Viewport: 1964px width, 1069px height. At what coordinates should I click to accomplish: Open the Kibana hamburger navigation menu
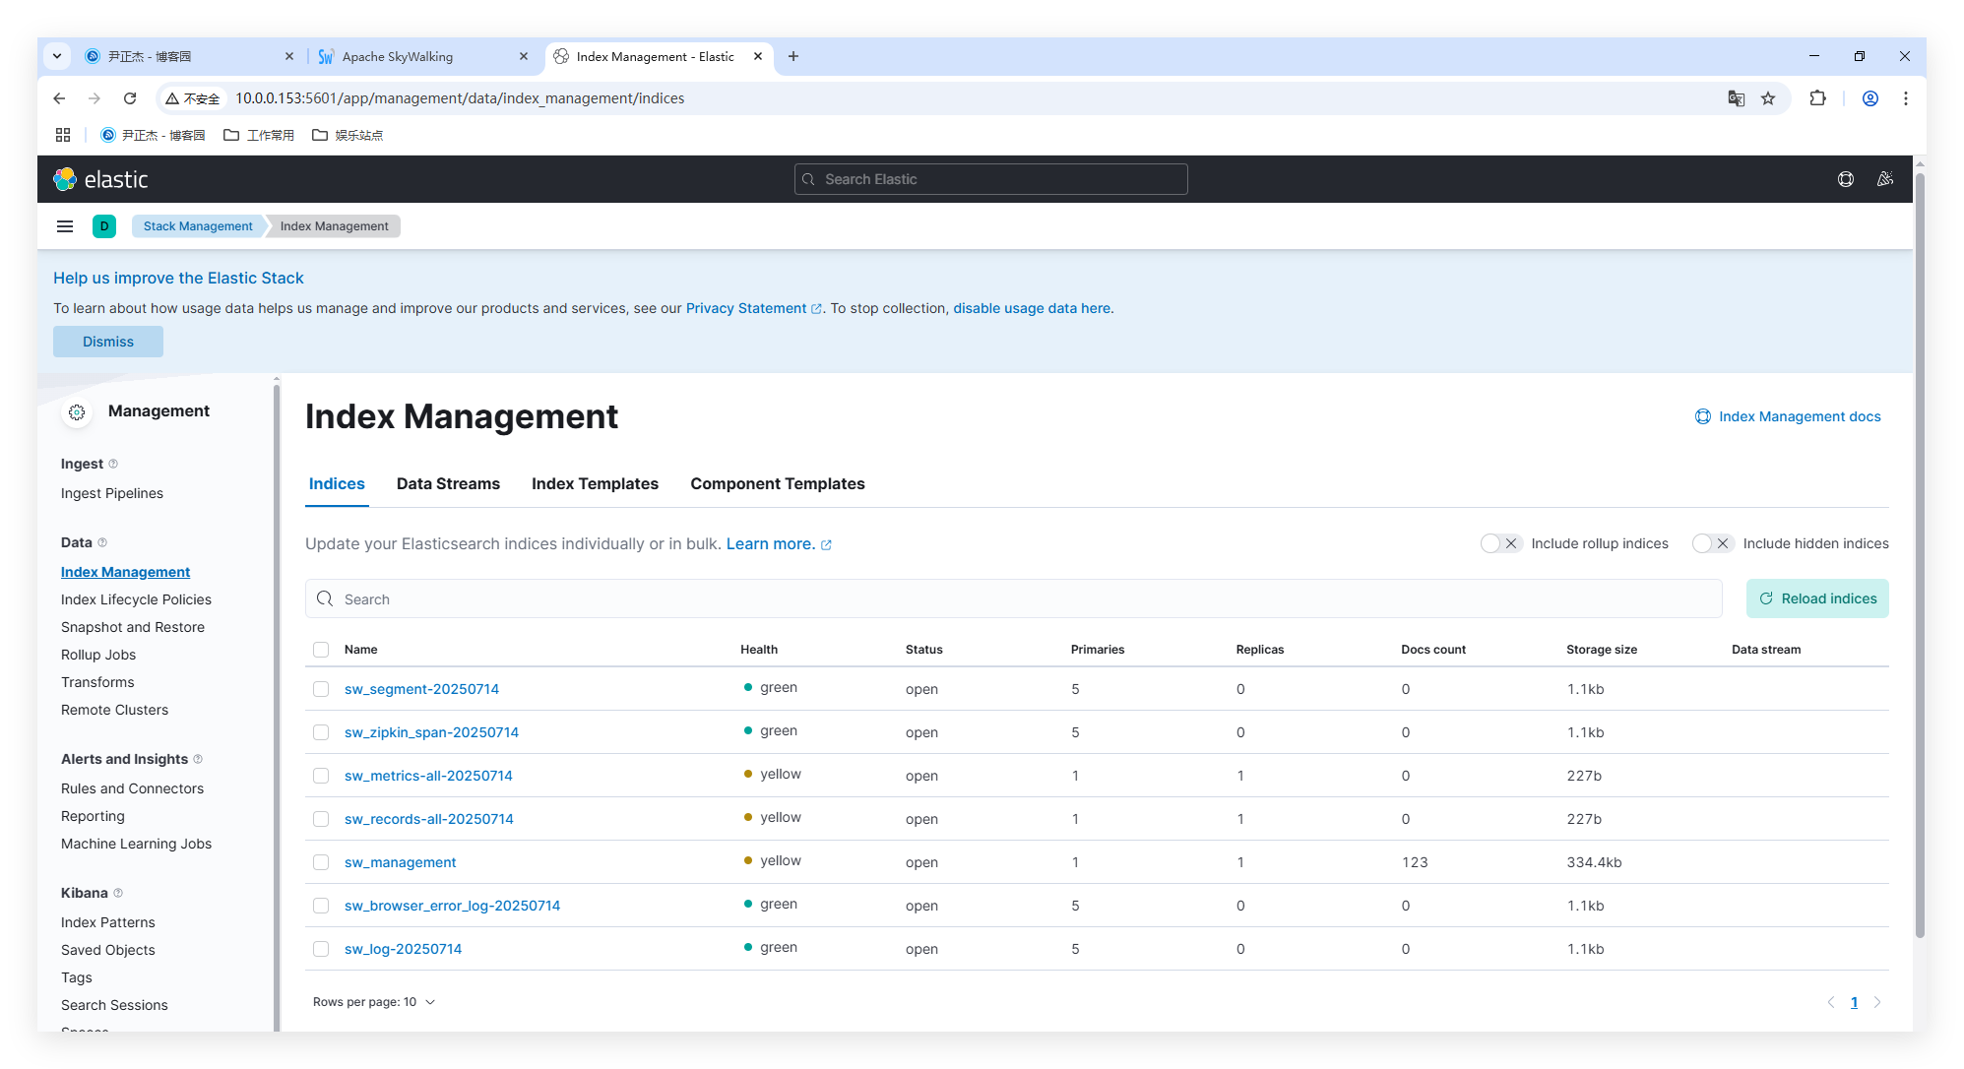pos(65,226)
